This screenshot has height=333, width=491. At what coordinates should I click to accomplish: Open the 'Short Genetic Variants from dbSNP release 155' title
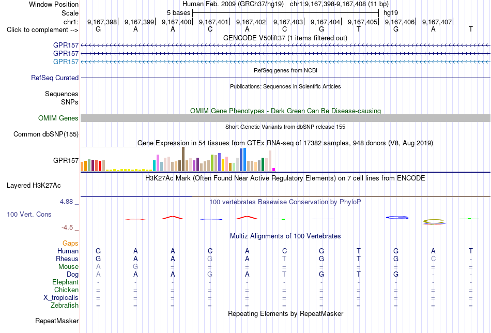pos(285,127)
